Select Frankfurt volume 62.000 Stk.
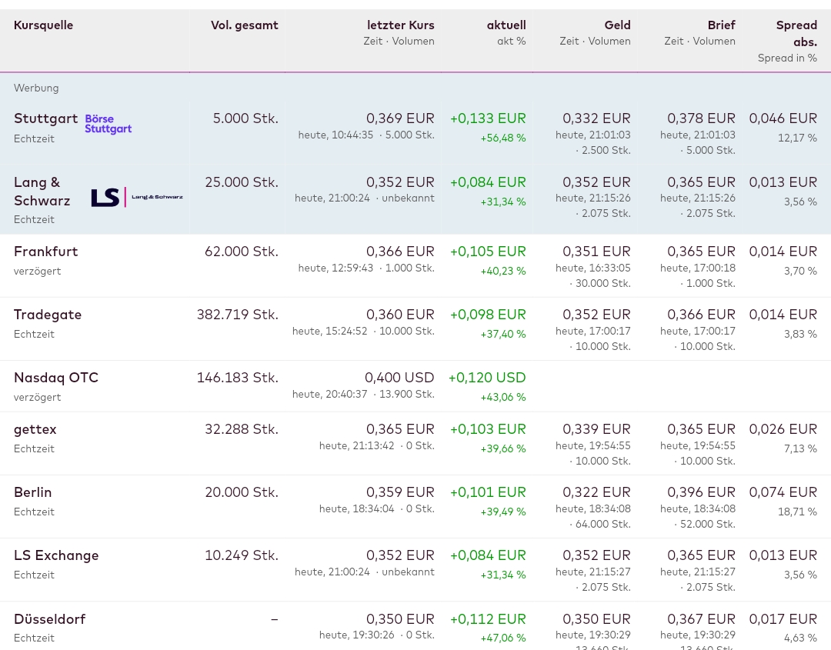 [242, 251]
